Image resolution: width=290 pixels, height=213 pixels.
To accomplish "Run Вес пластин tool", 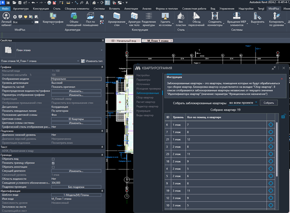I will 181,19.
